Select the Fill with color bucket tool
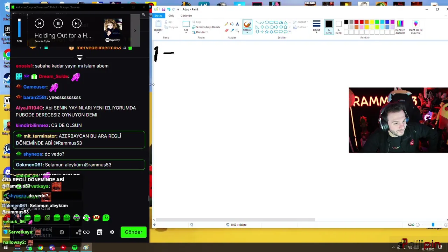The width and height of the screenshot is (448, 252). (x=232, y=24)
